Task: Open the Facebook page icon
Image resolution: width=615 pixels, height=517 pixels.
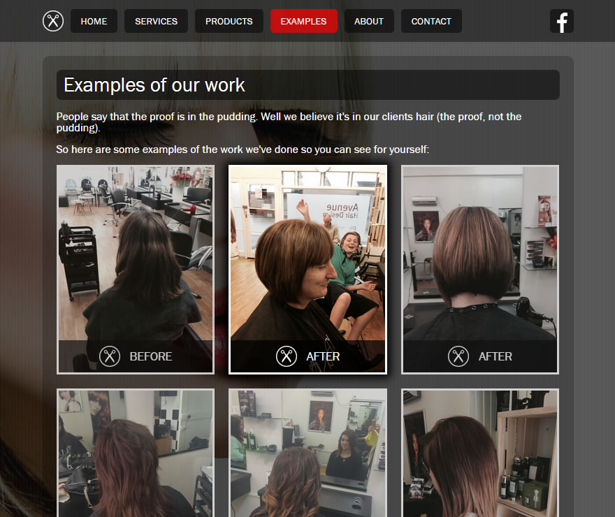Action: click(x=561, y=22)
